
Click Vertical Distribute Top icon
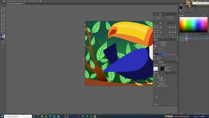154,32
